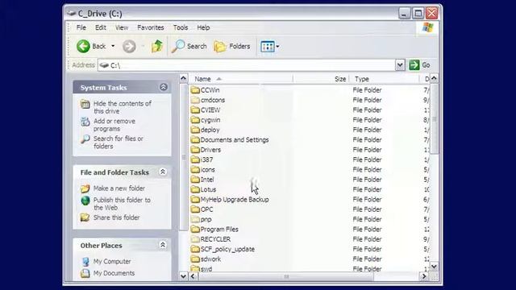The height and width of the screenshot is (290, 516).
Task: Click the green Back arrow button
Action: pos(83,47)
